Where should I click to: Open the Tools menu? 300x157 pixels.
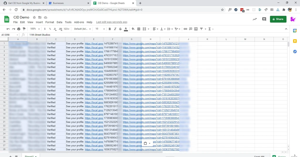68,22
